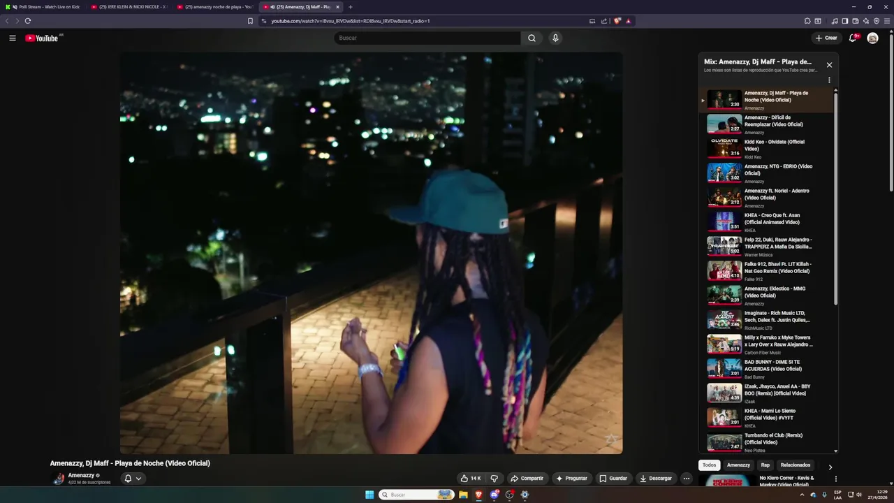Screen dimensions: 894x503
Task: Open the mix playlist three-dot menu
Action: (x=829, y=80)
